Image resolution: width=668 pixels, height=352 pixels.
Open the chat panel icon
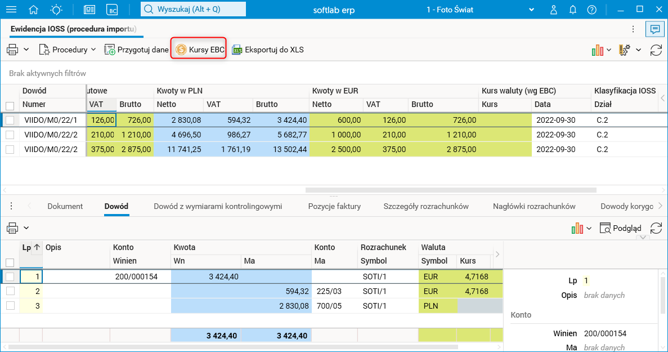[x=654, y=29]
